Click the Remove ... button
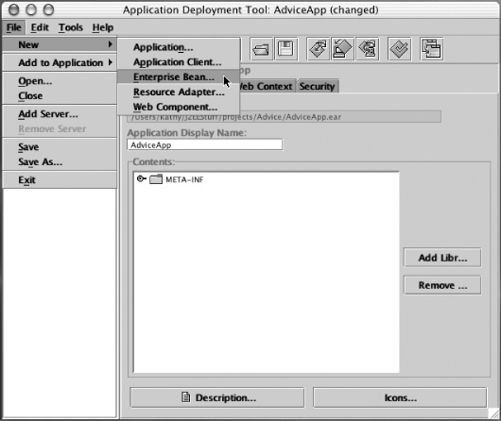Screen dimensions: 501x421 442,285
